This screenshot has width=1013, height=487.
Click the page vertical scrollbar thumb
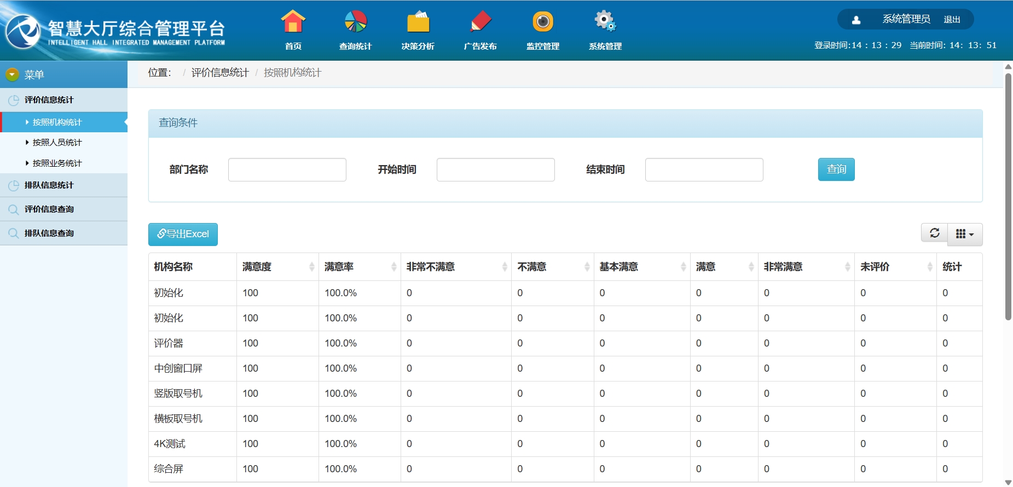(x=1008, y=197)
